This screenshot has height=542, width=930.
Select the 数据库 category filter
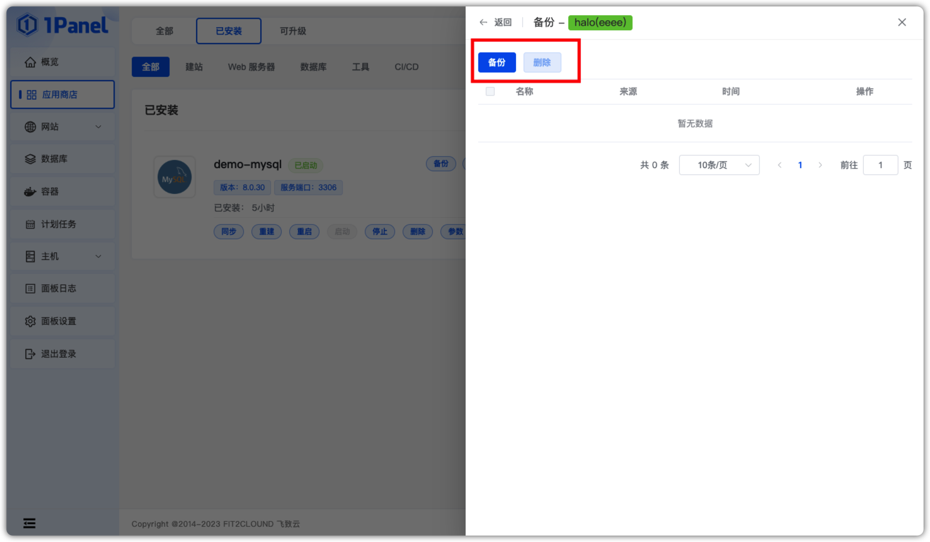click(x=313, y=67)
